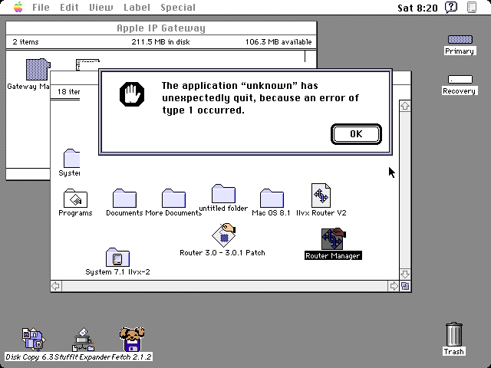Open the File menu

(x=41, y=7)
